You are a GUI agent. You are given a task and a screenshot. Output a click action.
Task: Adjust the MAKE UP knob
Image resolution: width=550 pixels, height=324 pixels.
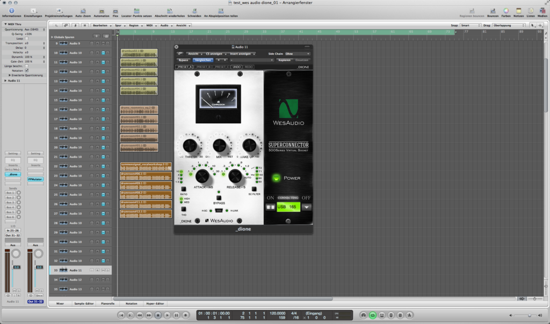click(x=249, y=145)
